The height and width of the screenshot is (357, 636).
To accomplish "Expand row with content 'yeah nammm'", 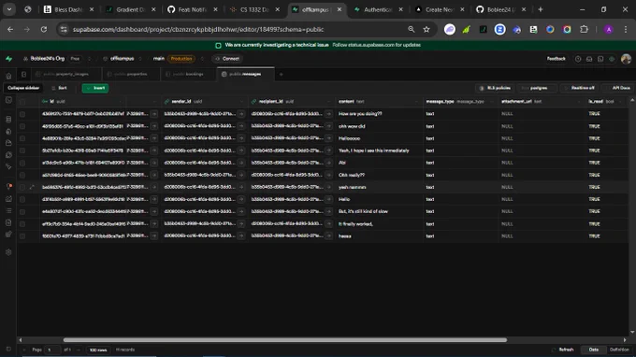I will pyautogui.click(x=32, y=187).
